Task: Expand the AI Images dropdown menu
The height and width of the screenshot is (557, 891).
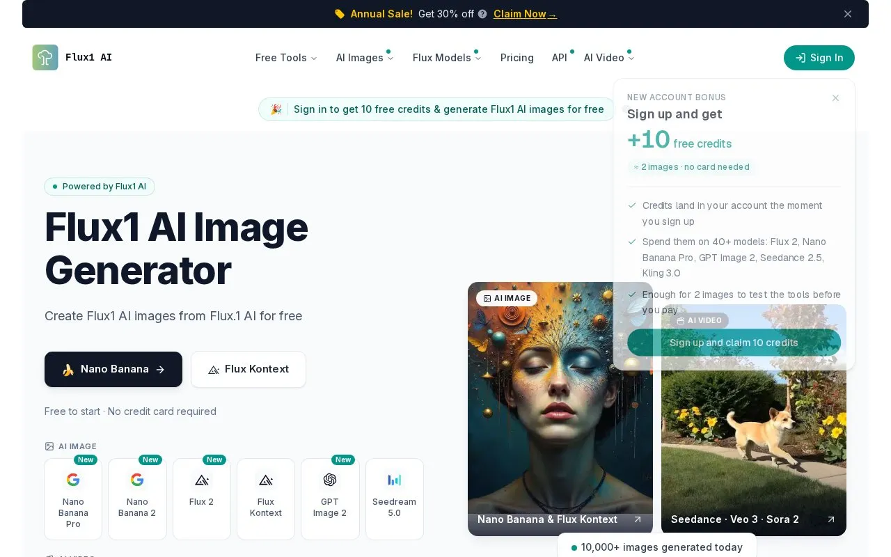Action: [x=365, y=58]
